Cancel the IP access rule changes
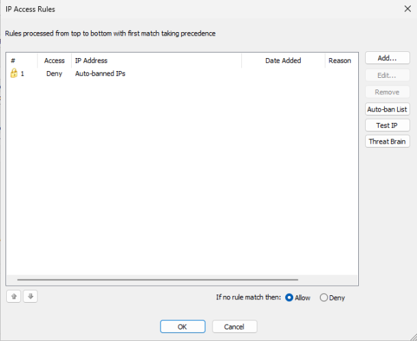 [234, 327]
